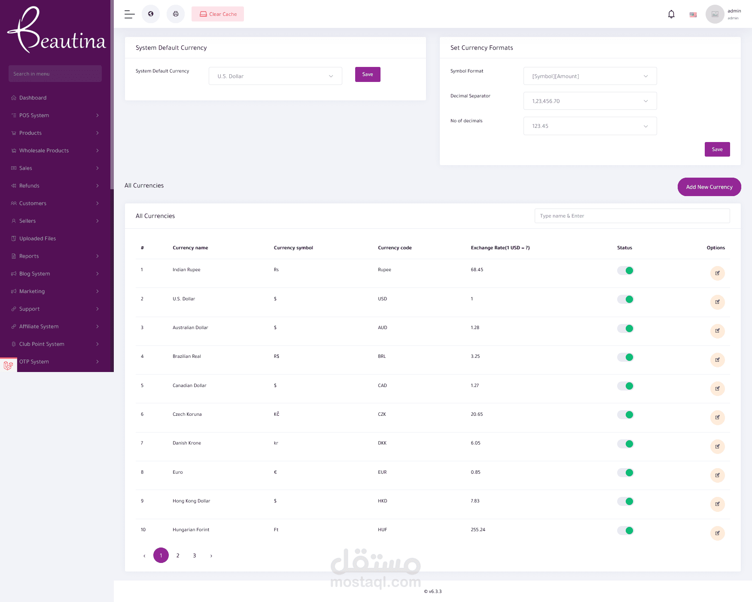The height and width of the screenshot is (602, 752).
Task: Open Dashboard in sidebar
Action: point(55,98)
